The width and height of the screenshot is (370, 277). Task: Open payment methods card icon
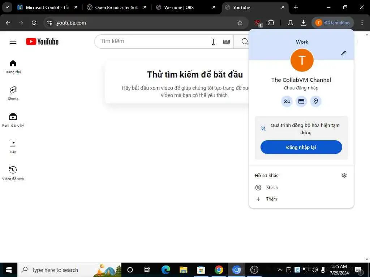click(301, 101)
